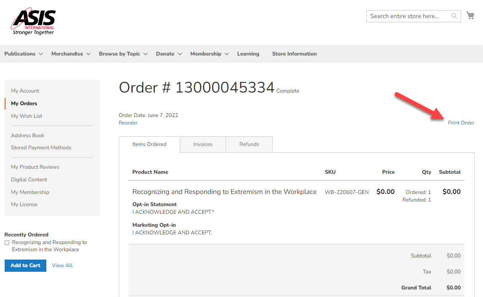
Task: Click Store Information in the navigation bar
Action: [294, 53]
